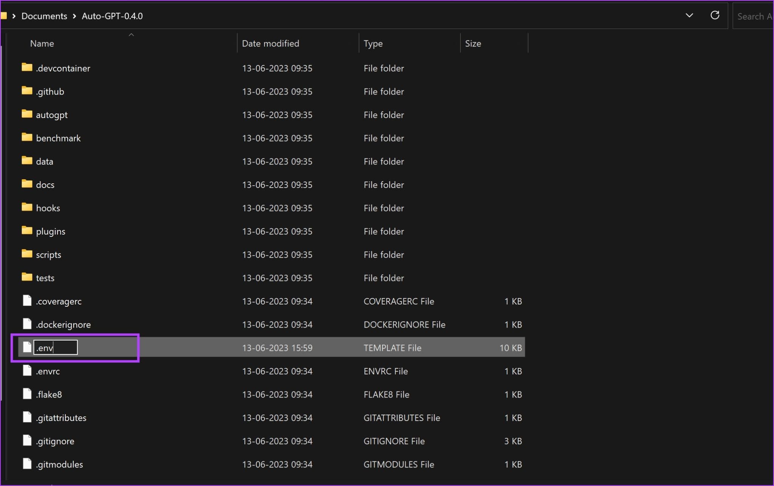The image size is (774, 486).
Task: Click the Date modified column header
Action: pyautogui.click(x=270, y=43)
